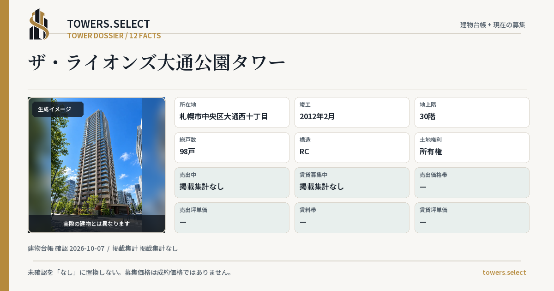The height and width of the screenshot is (291, 554).
Task: Select the 賃料帯 card
Action: point(352,218)
